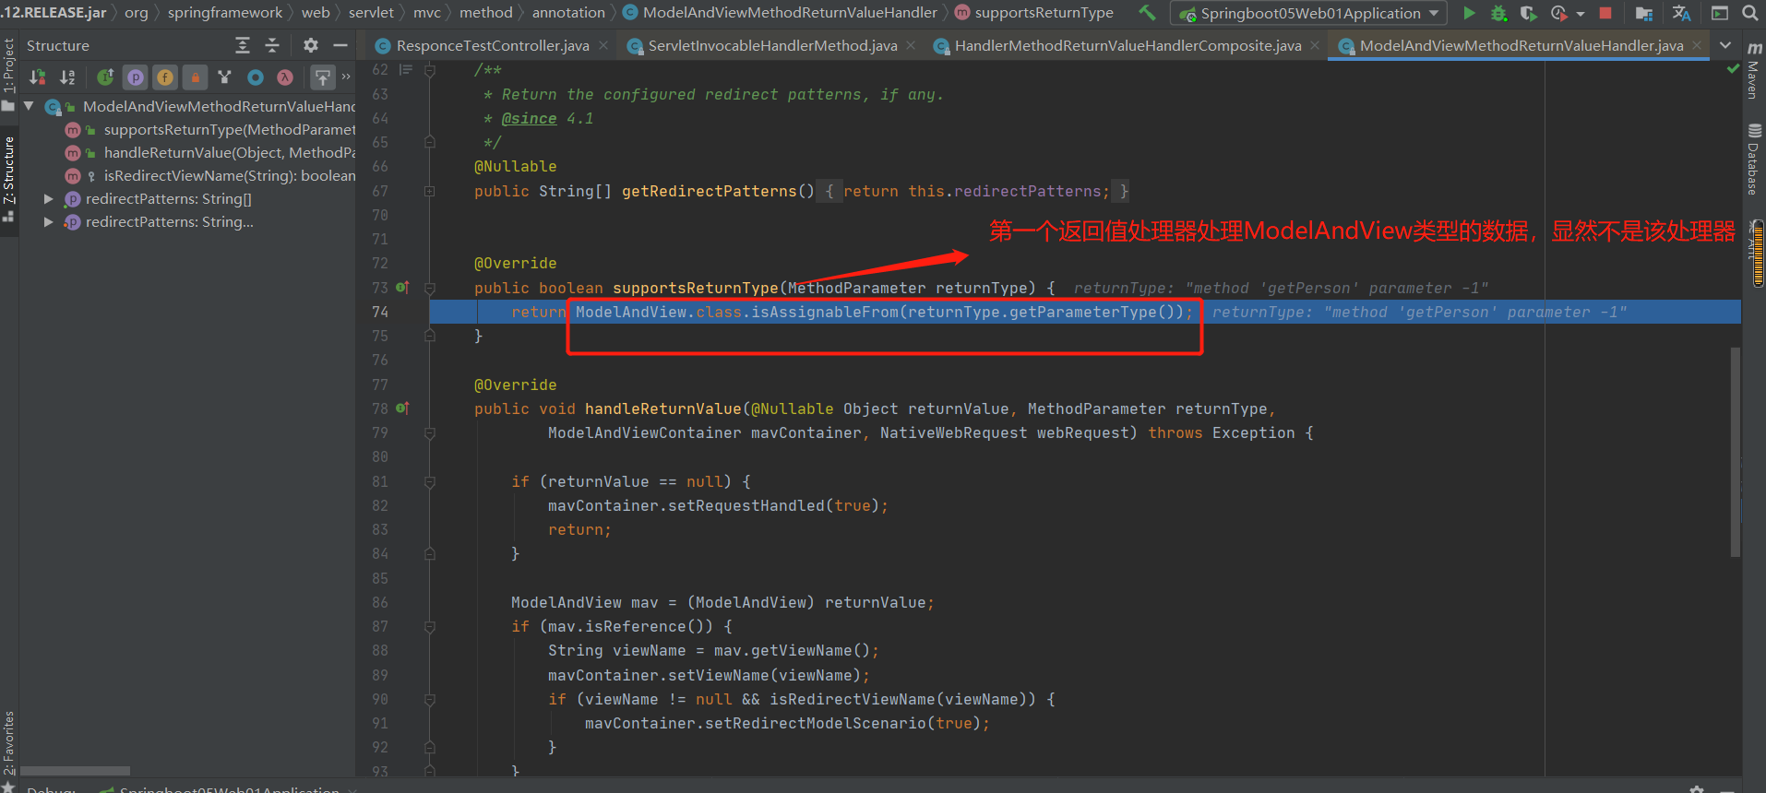This screenshot has height=793, width=1766.
Task: Open Structure panel settings gear
Action: pyautogui.click(x=311, y=45)
